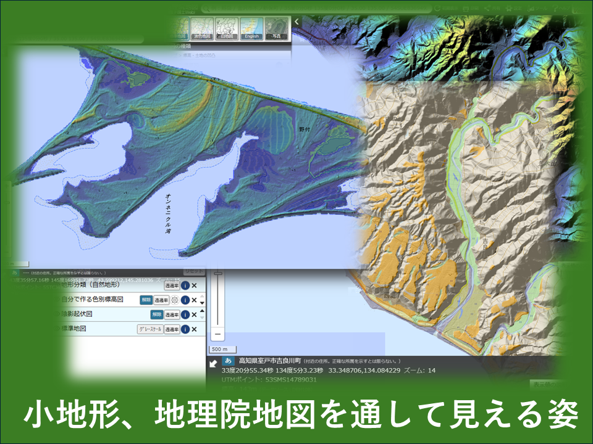Image resolution: width=593 pixels, height=444 pixels.
Task: Zoom out with the minus button
Action: point(217,334)
